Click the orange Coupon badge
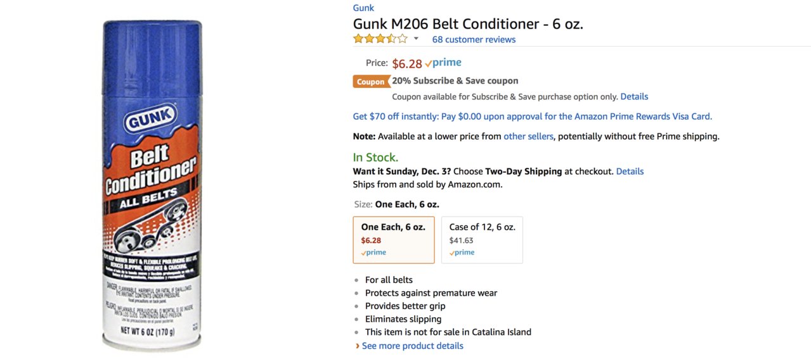Viewport: 811px width, 364px height. pos(371,82)
